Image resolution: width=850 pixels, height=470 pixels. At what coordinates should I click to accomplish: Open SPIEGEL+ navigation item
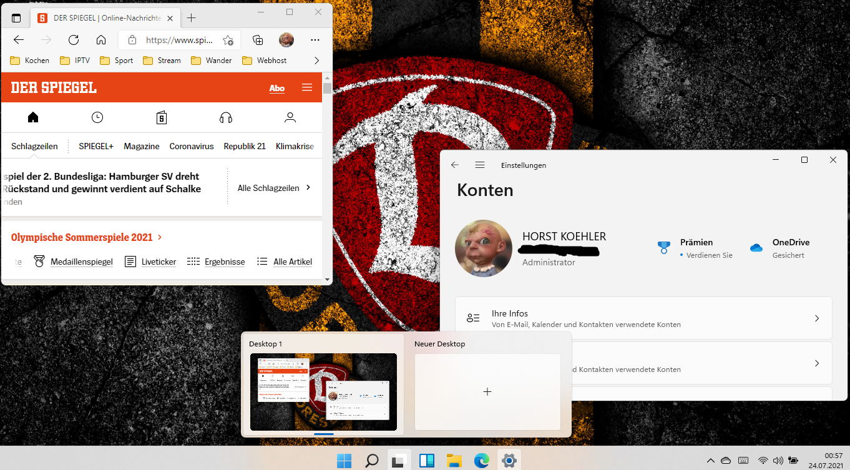pyautogui.click(x=96, y=146)
